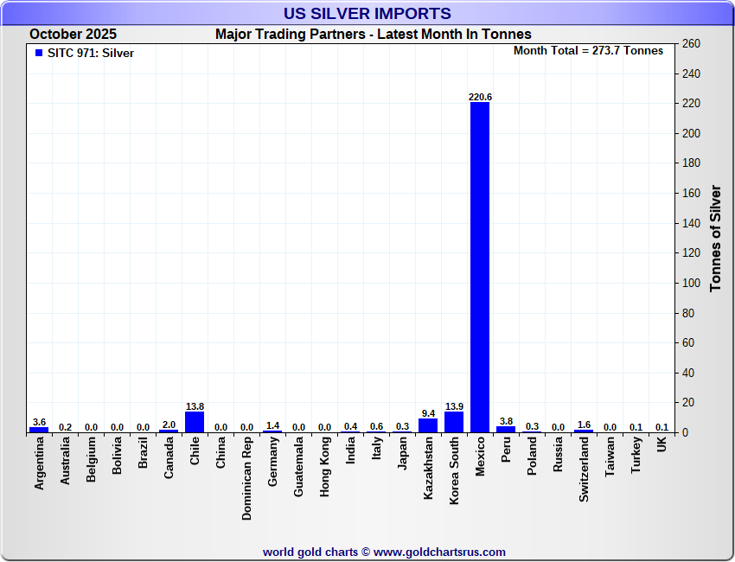Click the blue SITC 971 legend swatch
735x562 pixels.
pos(38,53)
